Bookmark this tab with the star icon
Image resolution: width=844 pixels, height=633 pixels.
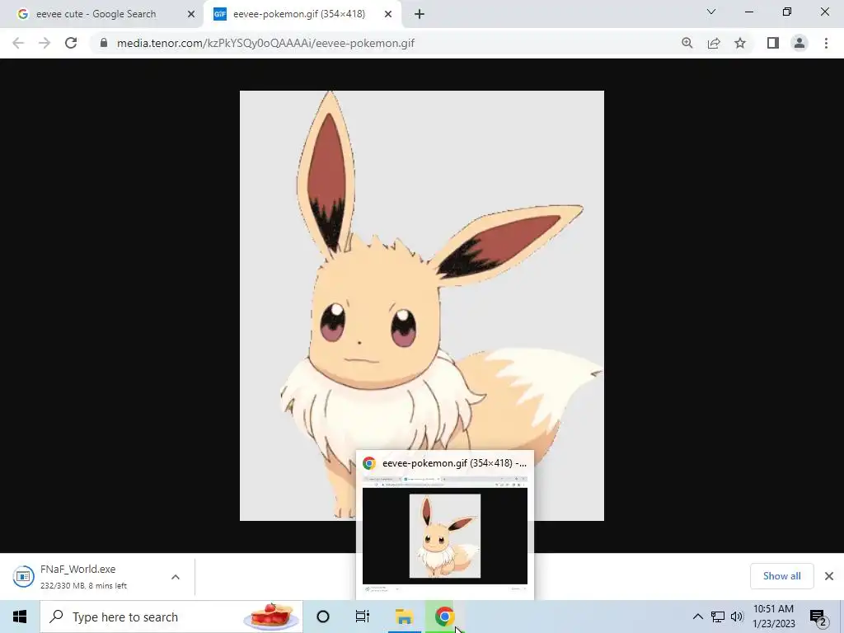740,43
